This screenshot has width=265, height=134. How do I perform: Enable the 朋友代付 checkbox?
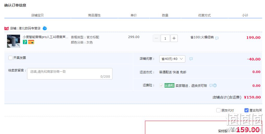pyautogui.click(x=218, y=110)
